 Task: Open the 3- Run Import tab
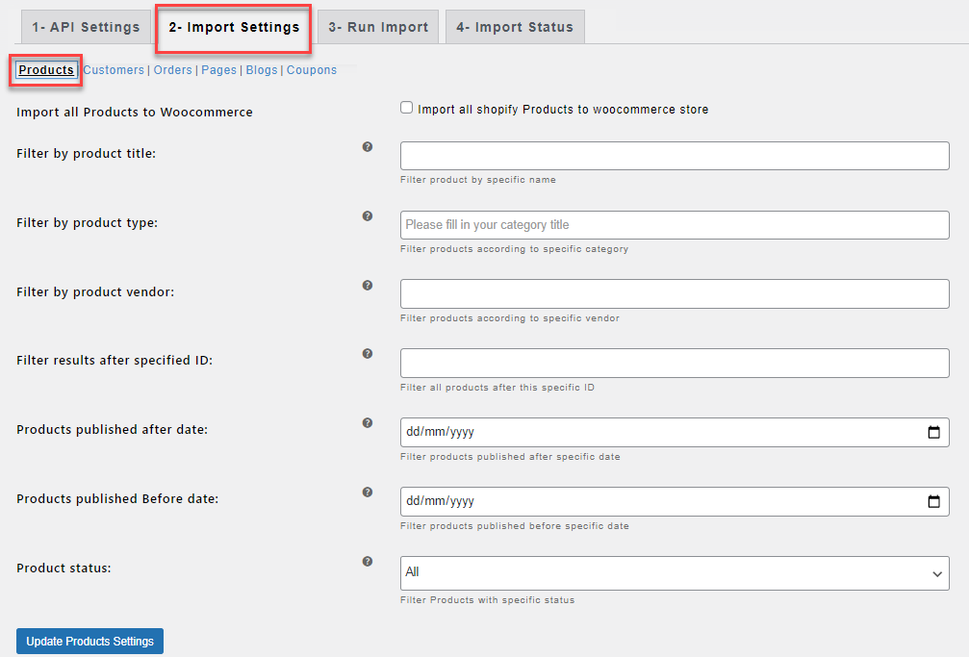coord(378,27)
